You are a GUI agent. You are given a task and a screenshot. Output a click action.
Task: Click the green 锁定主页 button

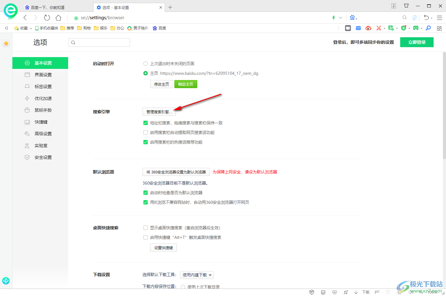(x=186, y=84)
